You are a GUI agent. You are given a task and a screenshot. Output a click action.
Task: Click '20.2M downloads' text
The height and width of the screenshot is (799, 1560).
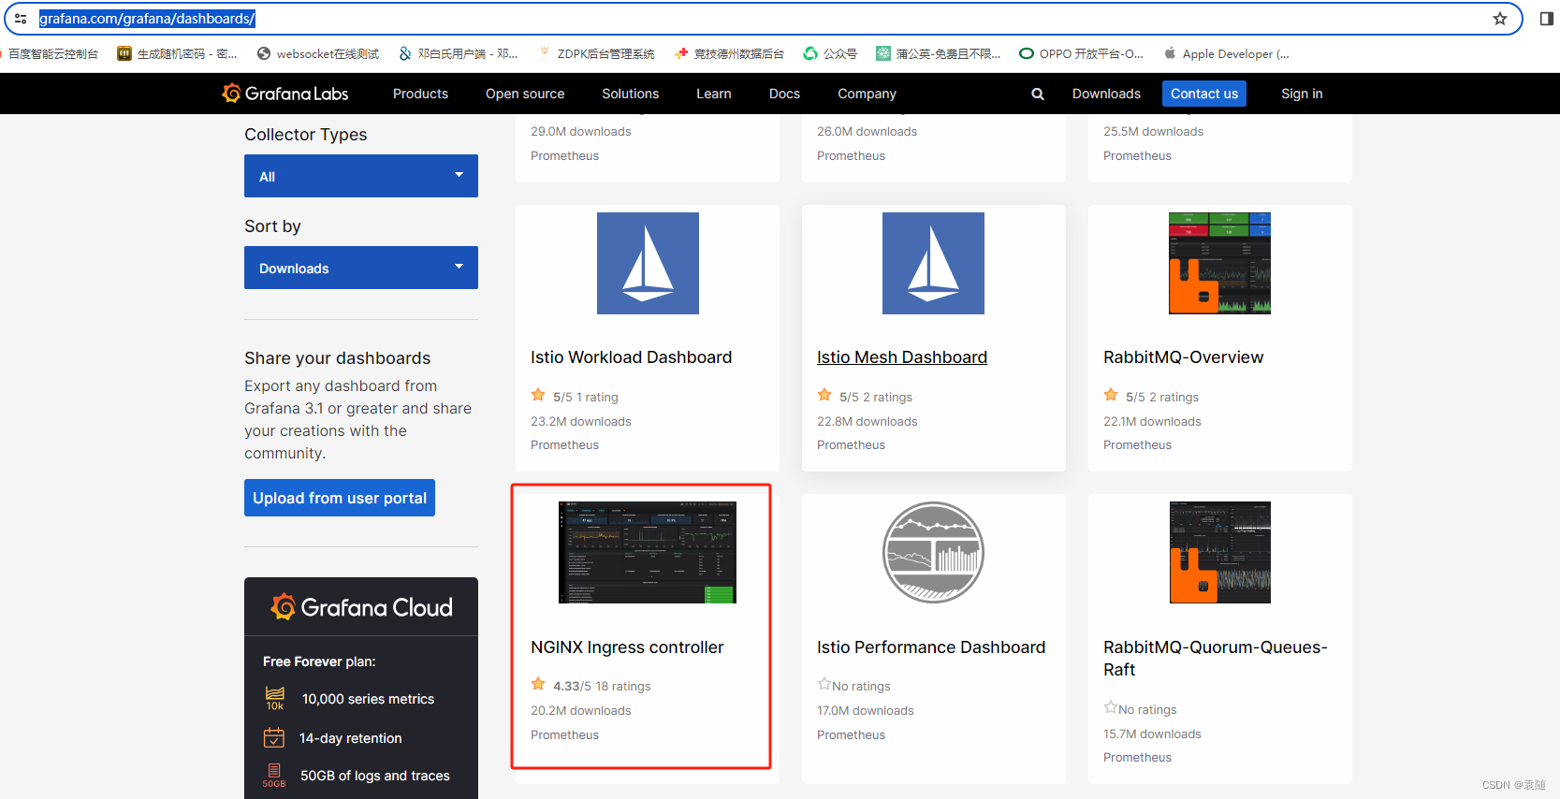[x=581, y=711]
